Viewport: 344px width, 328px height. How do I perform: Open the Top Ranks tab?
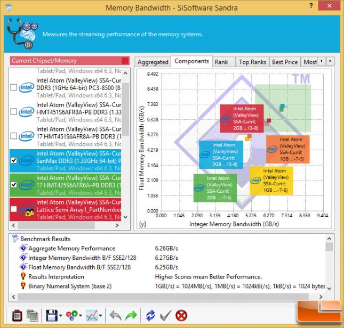click(x=252, y=62)
